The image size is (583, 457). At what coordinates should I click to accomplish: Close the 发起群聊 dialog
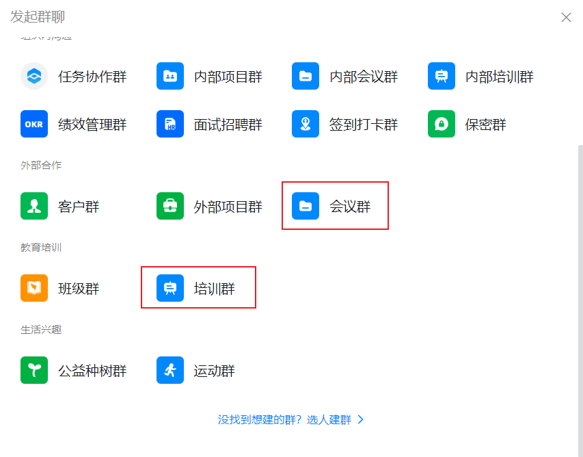(x=566, y=18)
